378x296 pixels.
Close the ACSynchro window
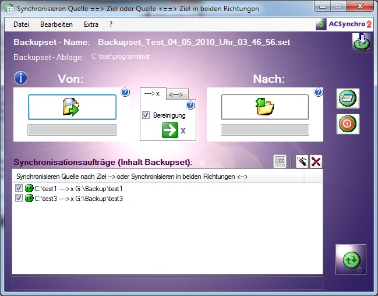point(360,6)
